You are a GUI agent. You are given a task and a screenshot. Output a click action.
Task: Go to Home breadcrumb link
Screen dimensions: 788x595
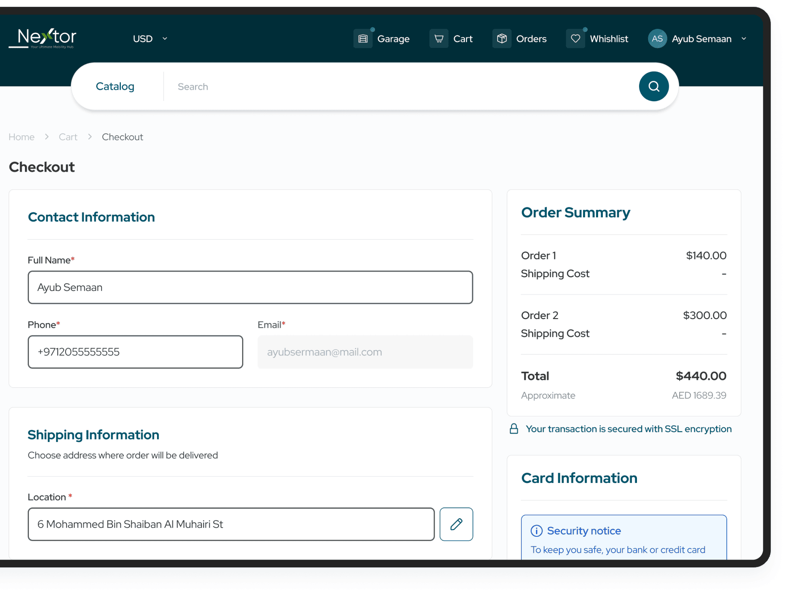click(22, 137)
